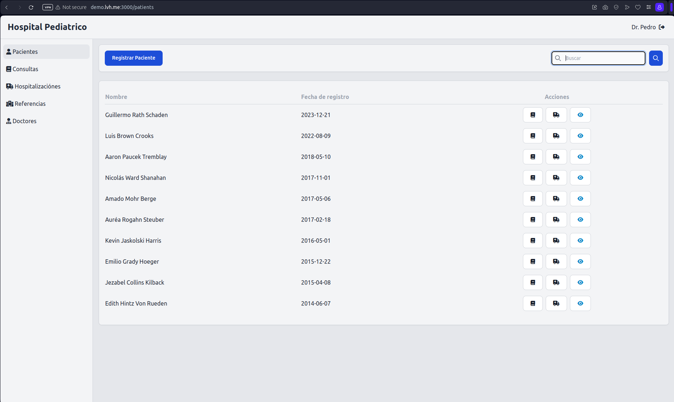This screenshot has width=674, height=402.
Task: Click the browser heart bookmark icon
Action: (638, 7)
